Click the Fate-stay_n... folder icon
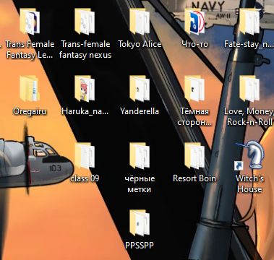This screenshot has width=274, height=260. [x=249, y=21]
